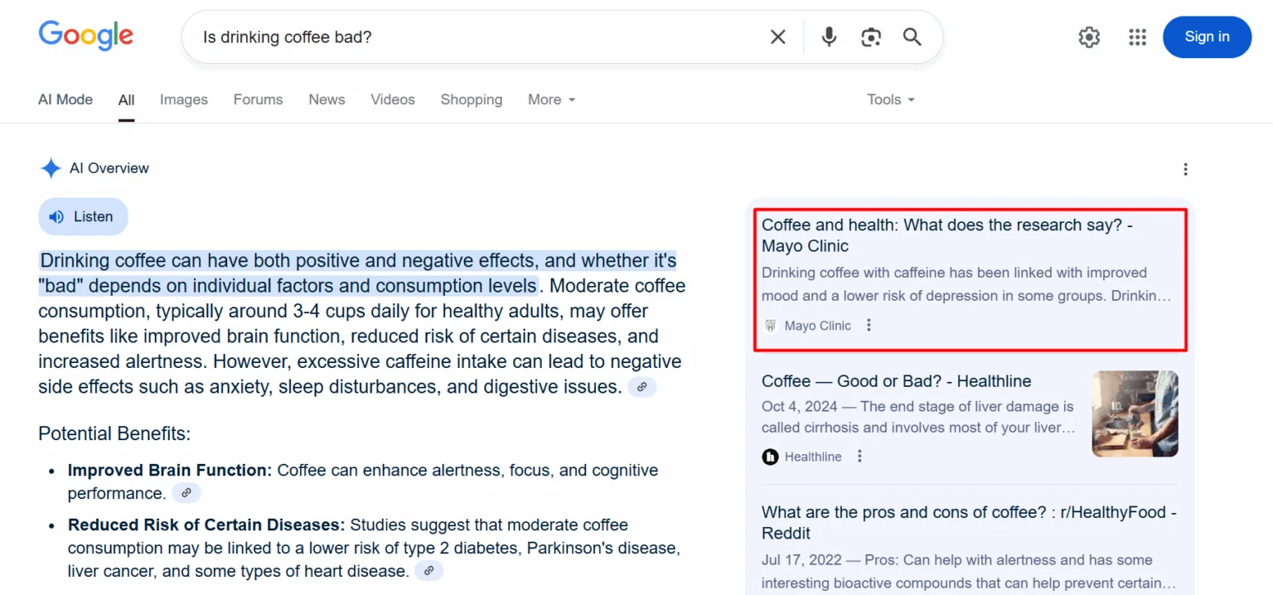Open the settings gear icon
This screenshot has height=595, width=1273.
1089,36
